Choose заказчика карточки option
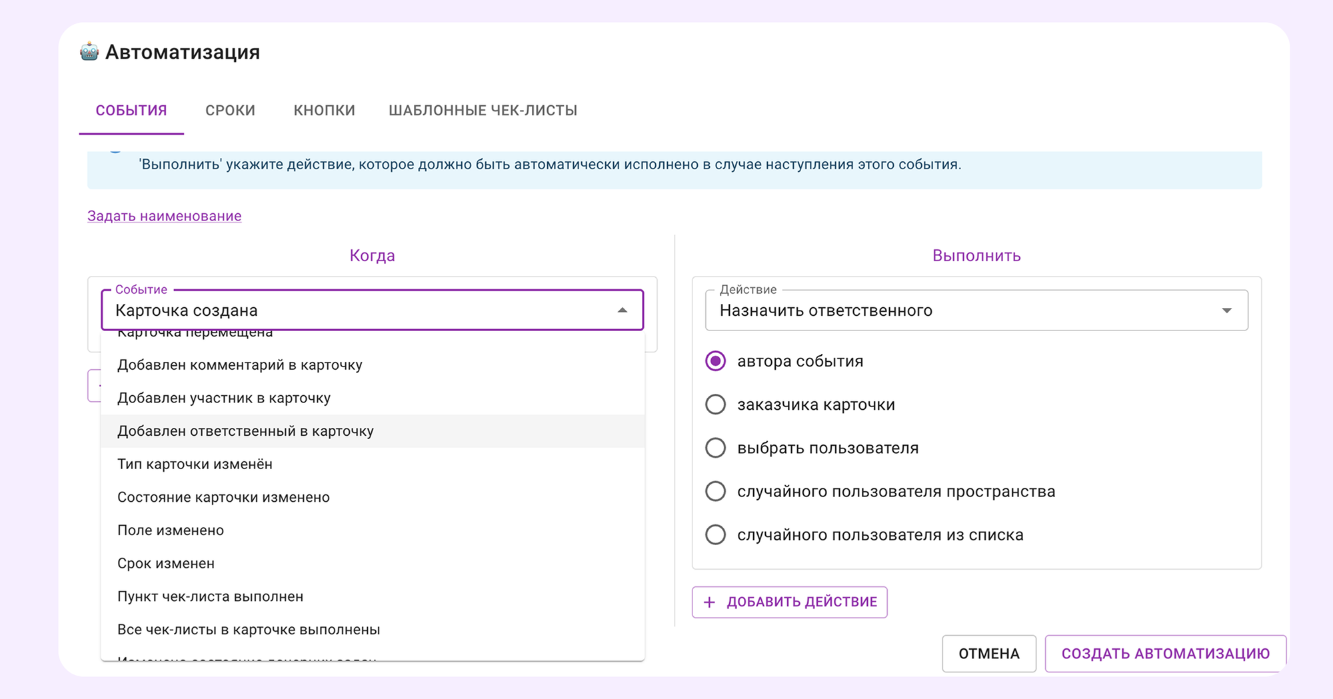This screenshot has height=699, width=1333. (715, 404)
